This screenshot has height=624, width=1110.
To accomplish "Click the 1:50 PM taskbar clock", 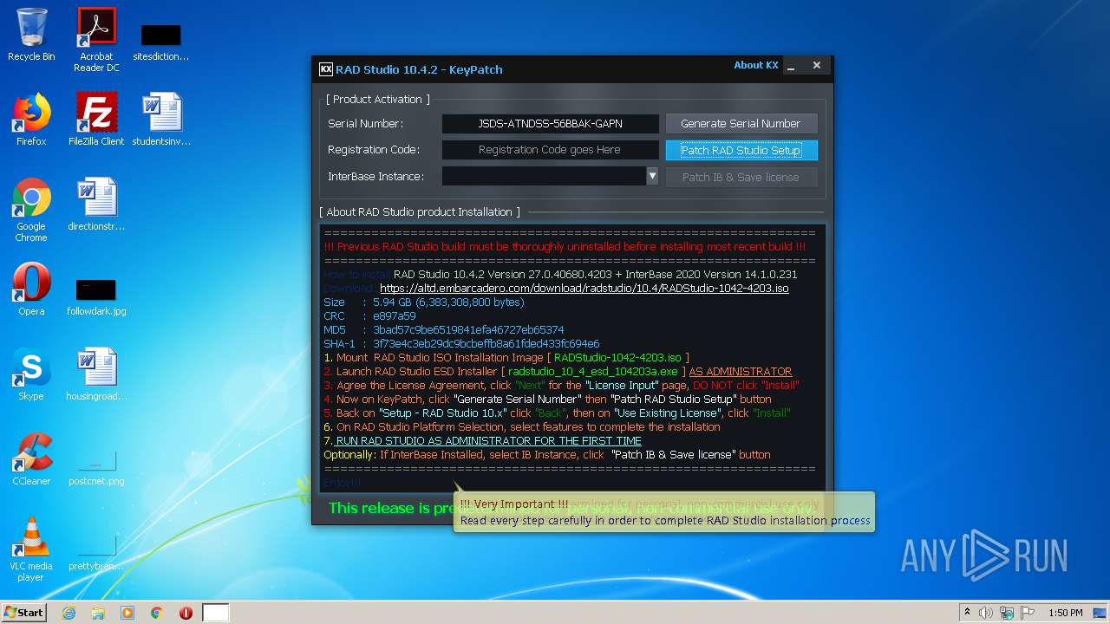I will pyautogui.click(x=1065, y=613).
